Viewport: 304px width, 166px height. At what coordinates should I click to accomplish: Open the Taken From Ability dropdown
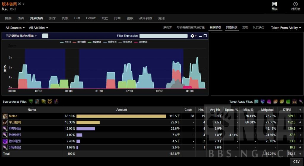pos(286,28)
